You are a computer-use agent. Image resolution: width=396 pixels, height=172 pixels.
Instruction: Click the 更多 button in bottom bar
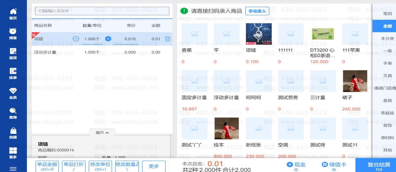click(x=154, y=166)
